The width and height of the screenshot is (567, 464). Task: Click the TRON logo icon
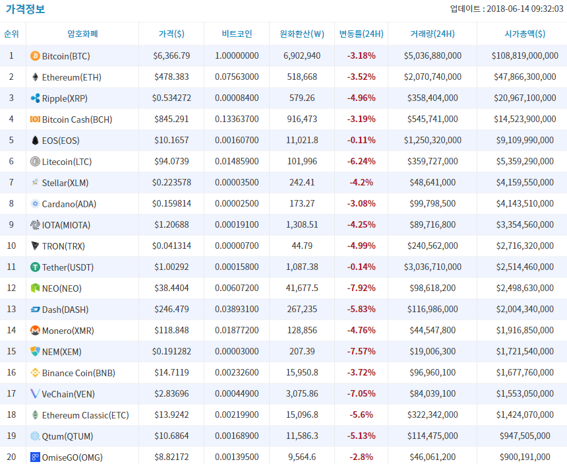tap(35, 246)
